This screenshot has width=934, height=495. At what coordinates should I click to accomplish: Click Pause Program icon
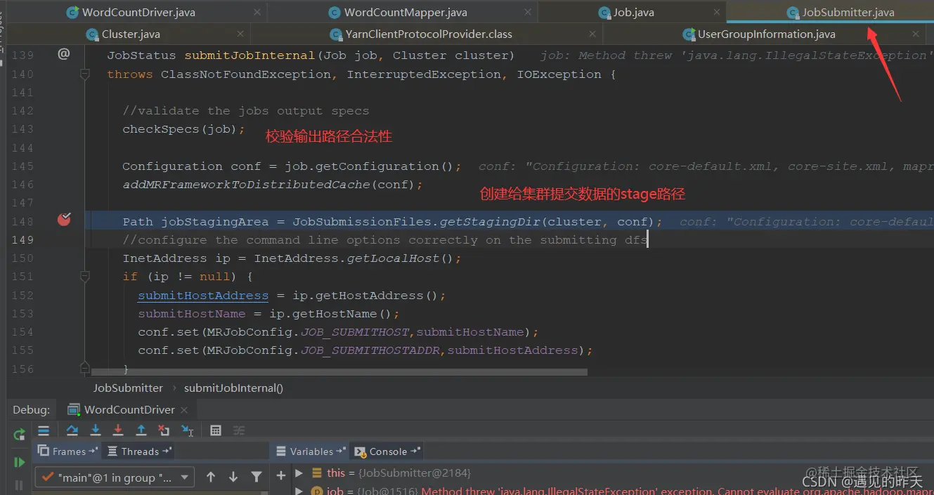click(x=20, y=484)
